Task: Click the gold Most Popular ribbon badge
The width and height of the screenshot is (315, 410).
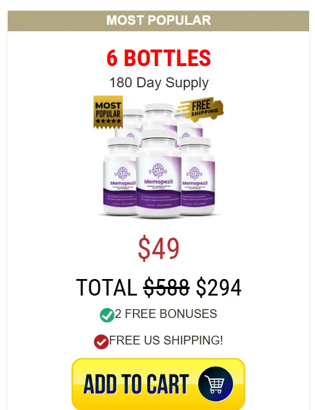Action: coord(108,112)
